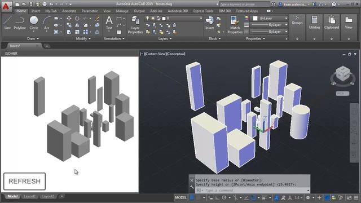
Task: Click the Undo arrow in quick access toolbar
Action: point(51,4)
